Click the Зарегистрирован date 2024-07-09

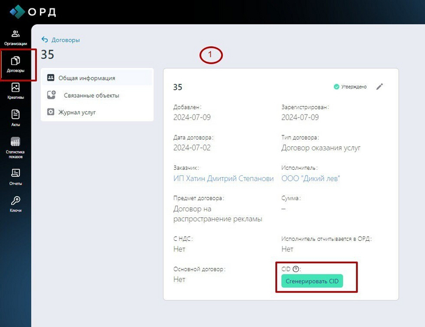[x=300, y=117]
